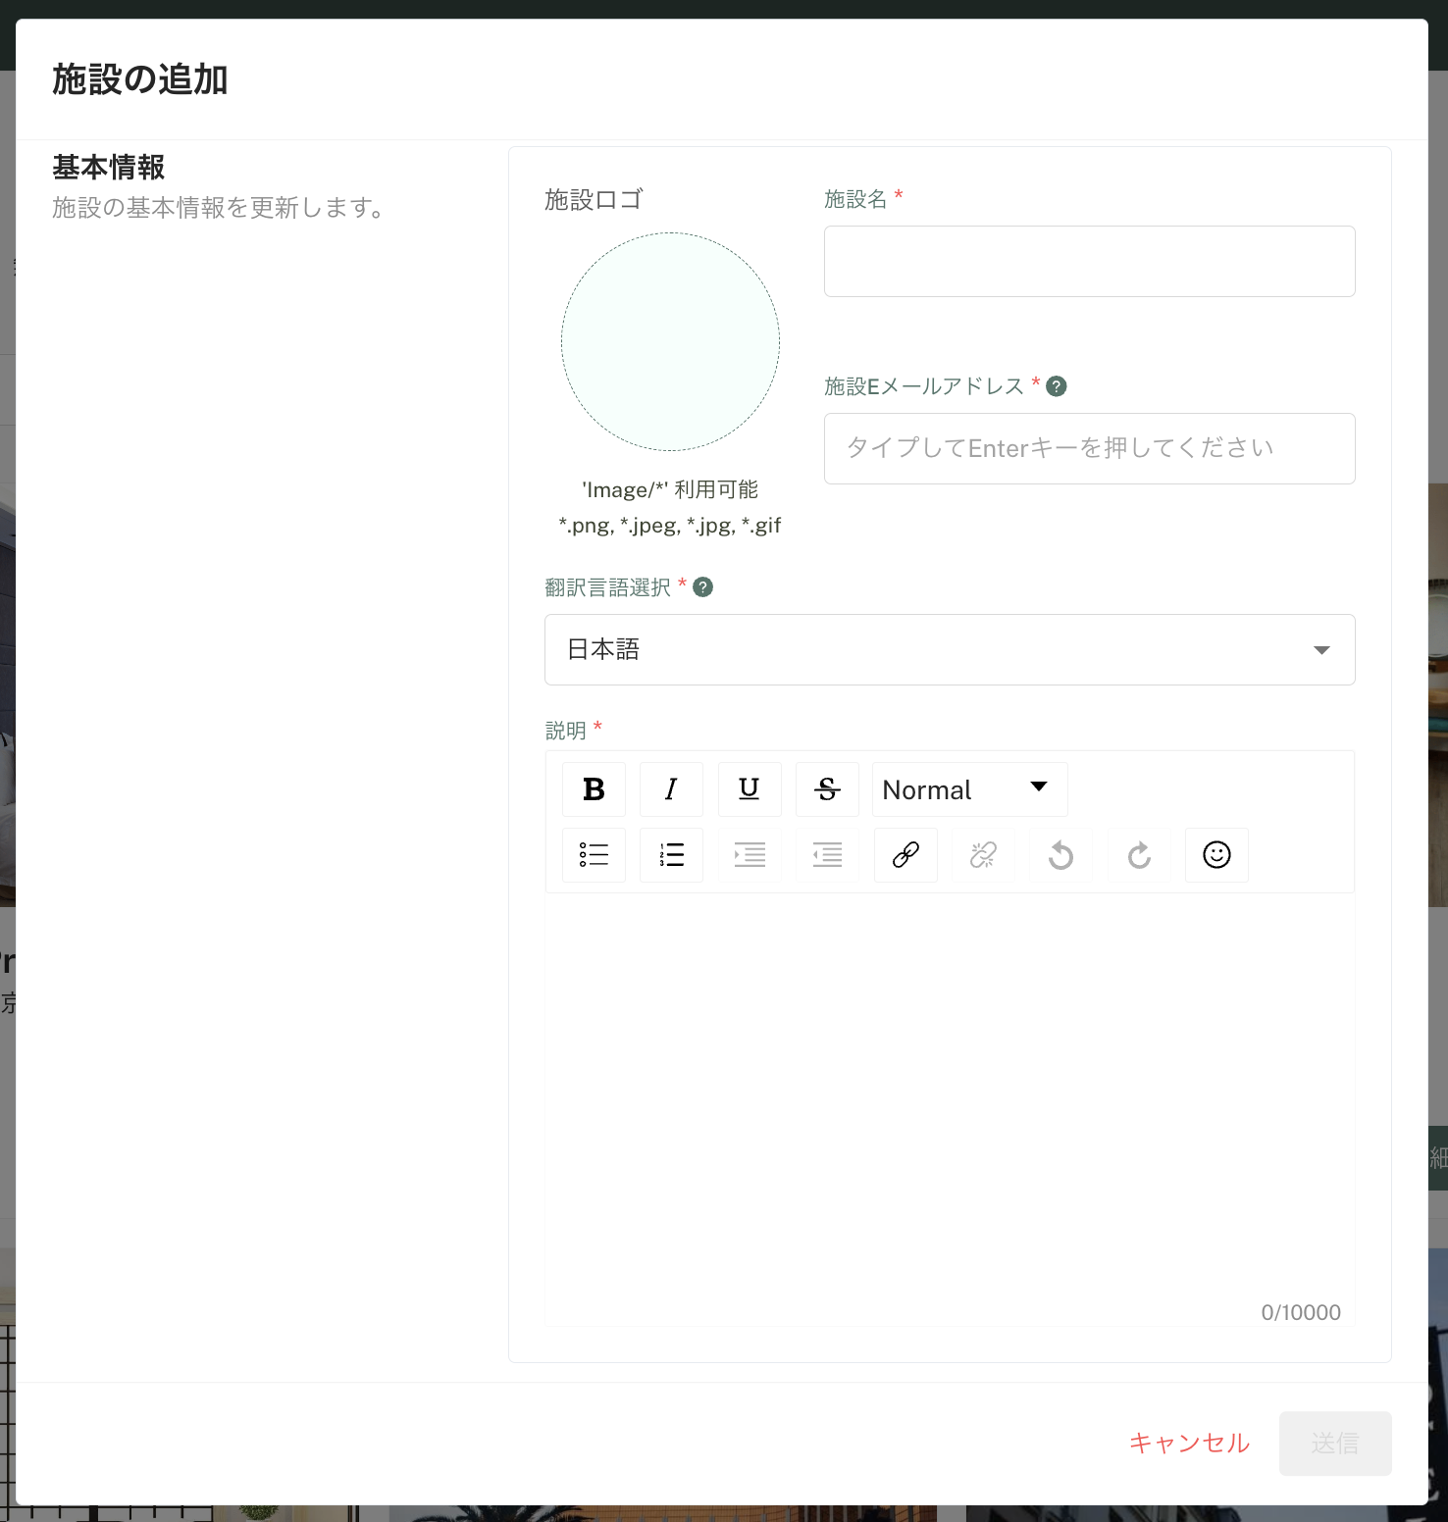Viewport: 1448px width, 1522px height.
Task: Focus the facility email address field
Action: coord(1090,448)
